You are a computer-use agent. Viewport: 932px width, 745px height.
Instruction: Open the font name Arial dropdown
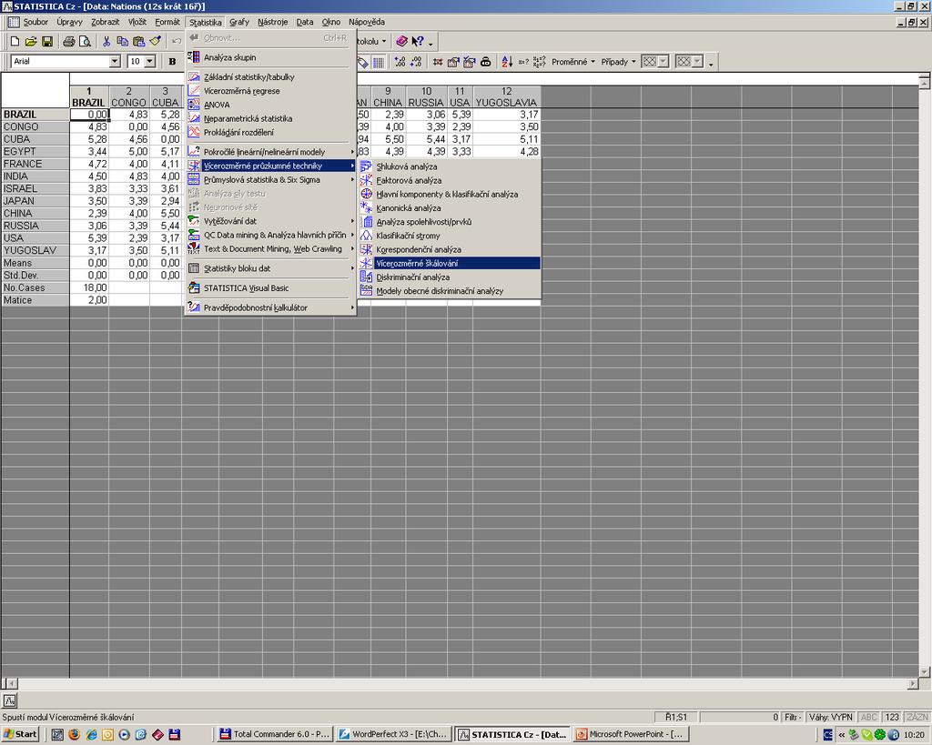pyautogui.click(x=115, y=61)
